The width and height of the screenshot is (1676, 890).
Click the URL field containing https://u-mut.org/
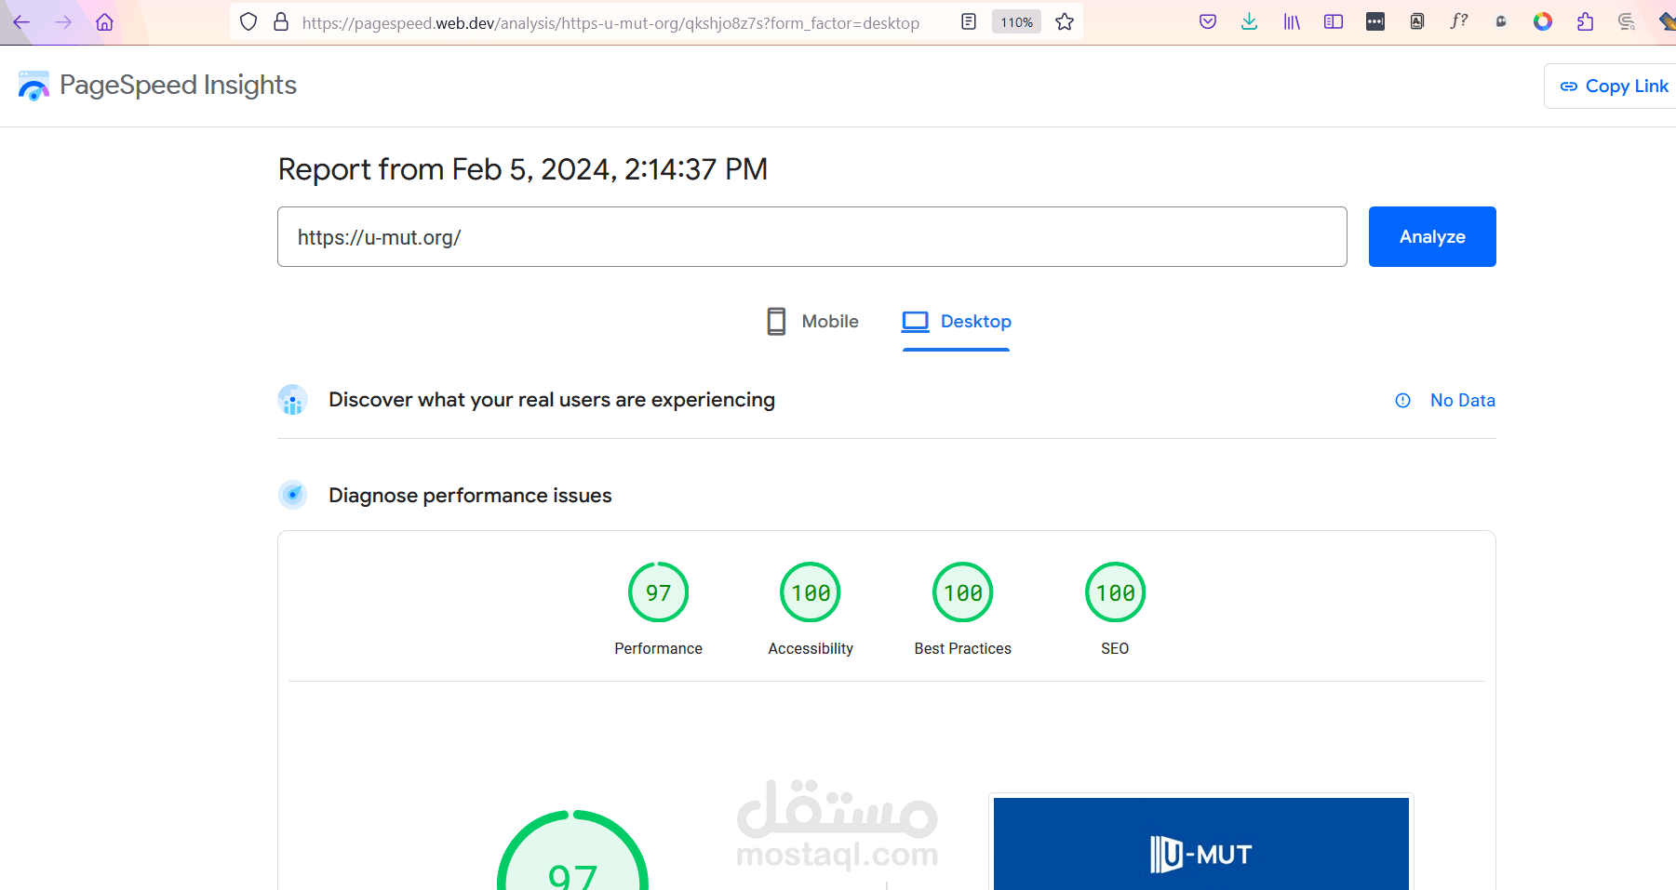click(x=812, y=237)
